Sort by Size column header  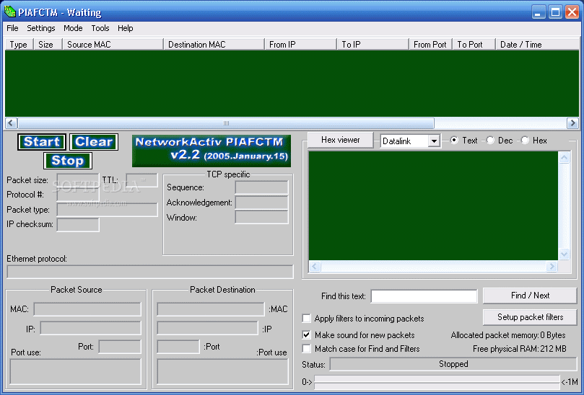point(48,44)
